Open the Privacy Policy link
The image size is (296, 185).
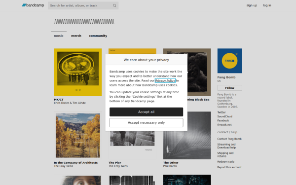click(165, 80)
